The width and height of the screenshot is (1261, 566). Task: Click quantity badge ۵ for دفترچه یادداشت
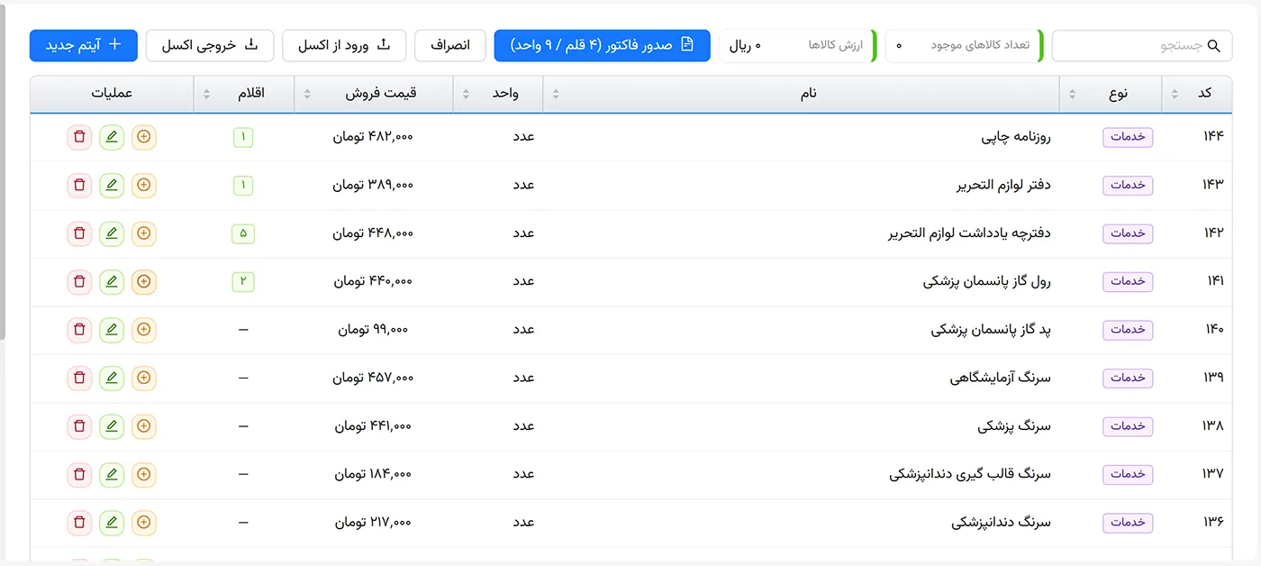(243, 233)
